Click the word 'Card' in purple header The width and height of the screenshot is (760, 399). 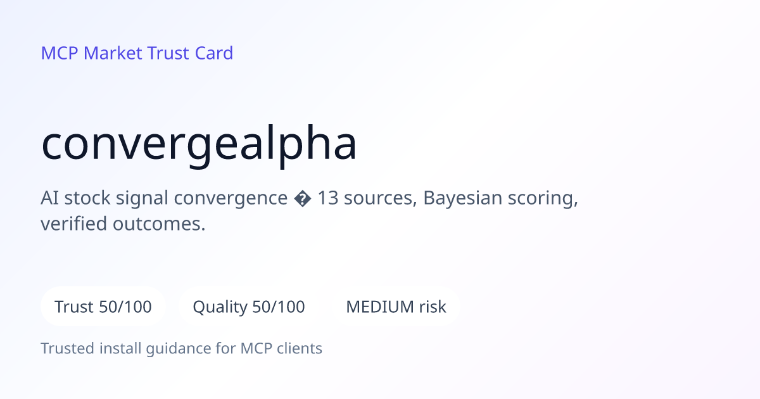214,53
